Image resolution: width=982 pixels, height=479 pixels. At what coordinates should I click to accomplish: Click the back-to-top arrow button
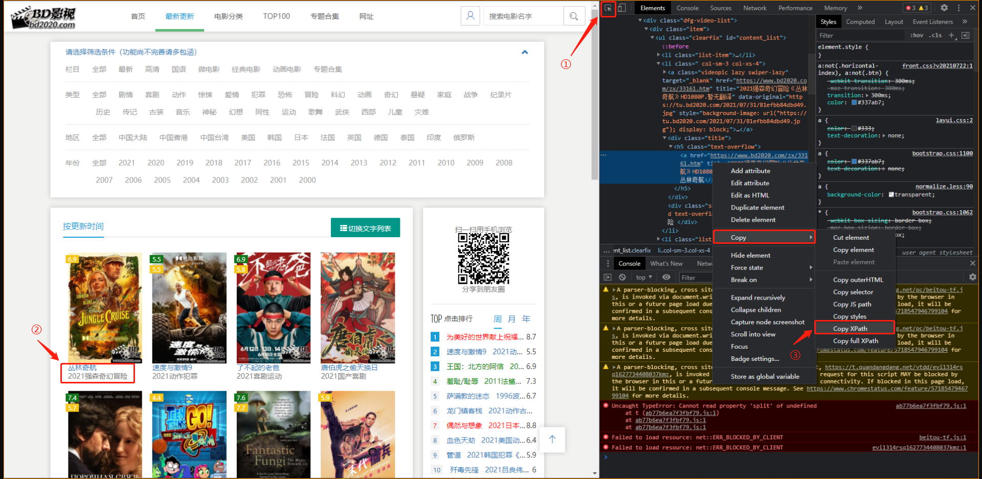552,439
